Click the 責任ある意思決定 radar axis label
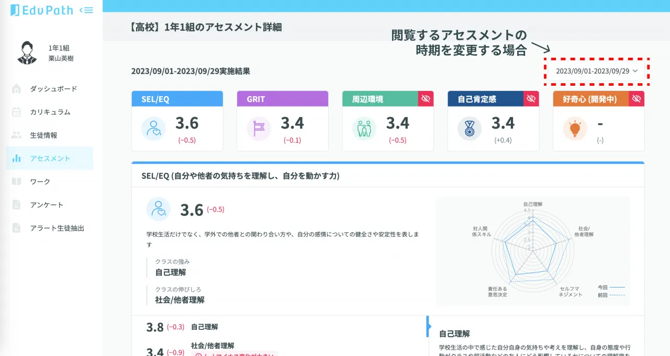This screenshot has width=670, height=356. [497, 291]
